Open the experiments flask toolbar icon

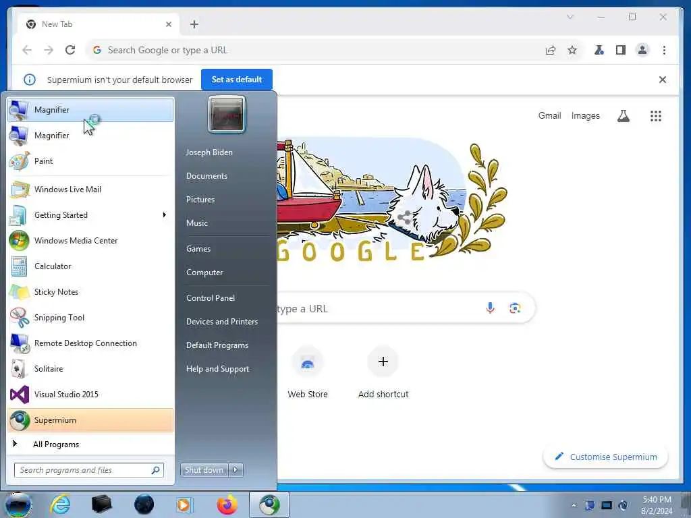coord(599,50)
